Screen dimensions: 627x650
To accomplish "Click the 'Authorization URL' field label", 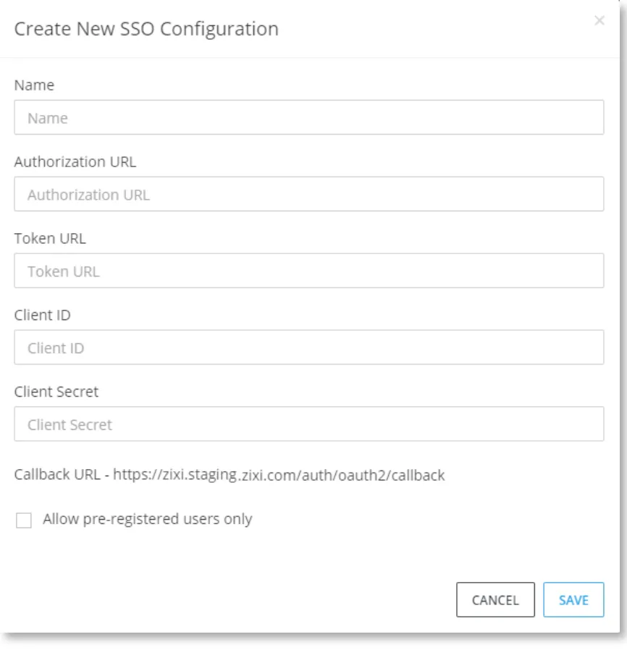I will (75, 161).
